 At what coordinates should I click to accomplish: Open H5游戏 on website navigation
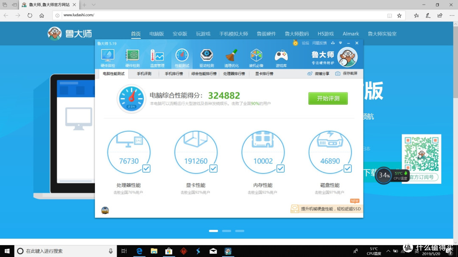[x=326, y=34]
